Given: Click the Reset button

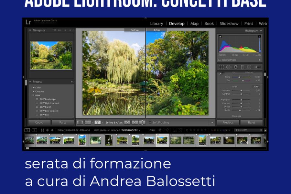Looking at the screenshot, I should point(251,123).
